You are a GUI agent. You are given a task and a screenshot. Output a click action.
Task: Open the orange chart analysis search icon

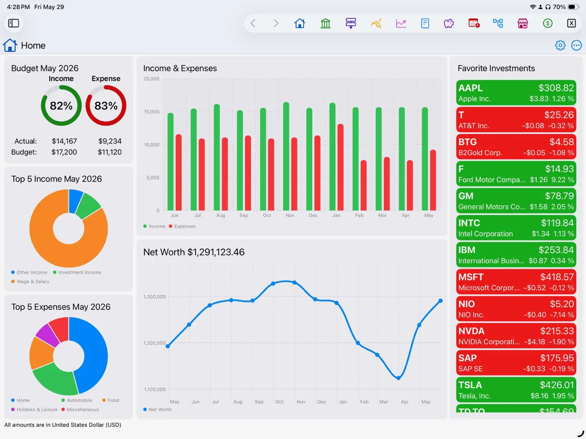tap(376, 23)
